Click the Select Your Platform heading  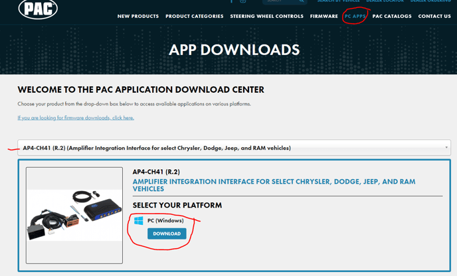pyautogui.click(x=177, y=205)
